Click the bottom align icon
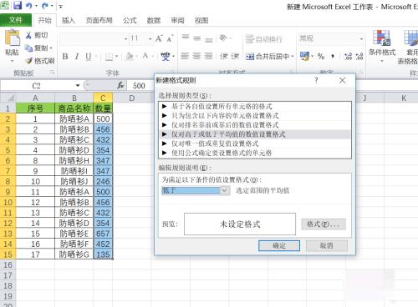Image resolution: width=418 pixels, height=307 pixels. coord(209,39)
